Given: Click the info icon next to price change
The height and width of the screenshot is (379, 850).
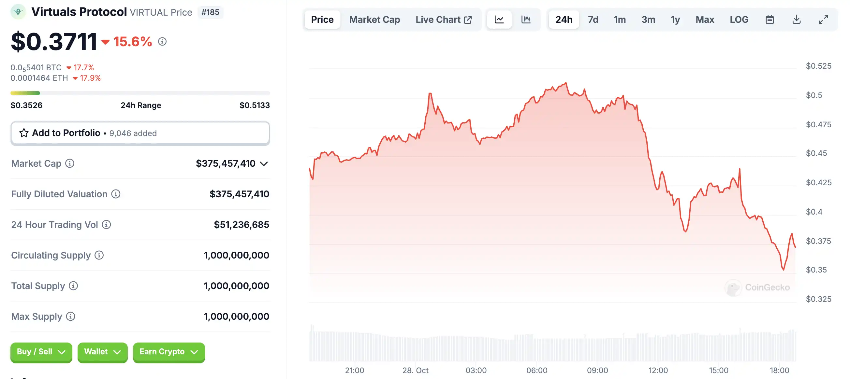Looking at the screenshot, I should tap(162, 42).
